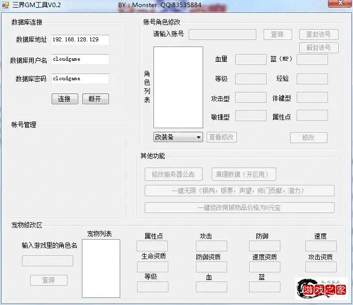Viewport: 353px width, 305px height.
Task: Click the 敏捷型 input field
Action: (251, 115)
